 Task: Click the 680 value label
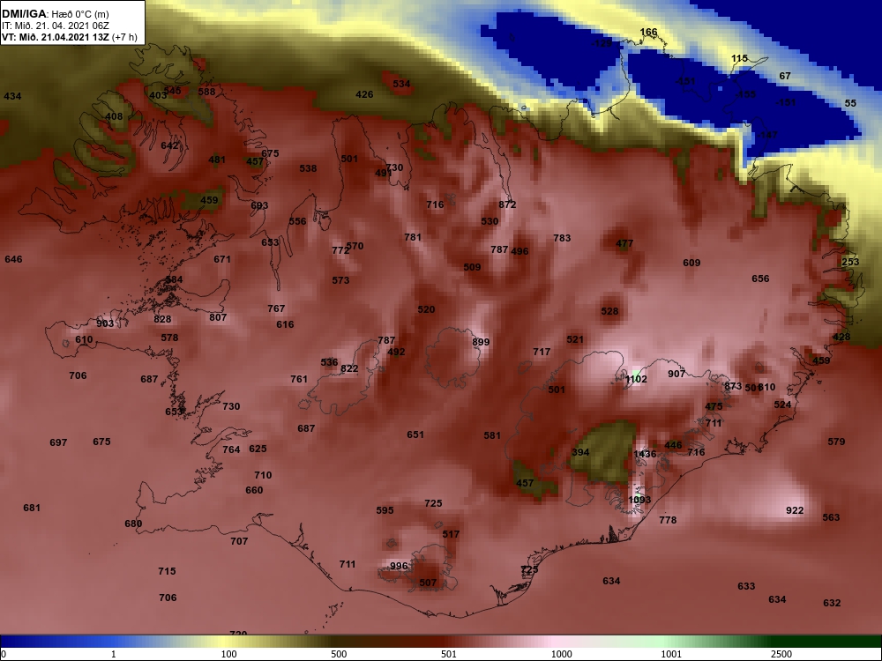point(133,524)
